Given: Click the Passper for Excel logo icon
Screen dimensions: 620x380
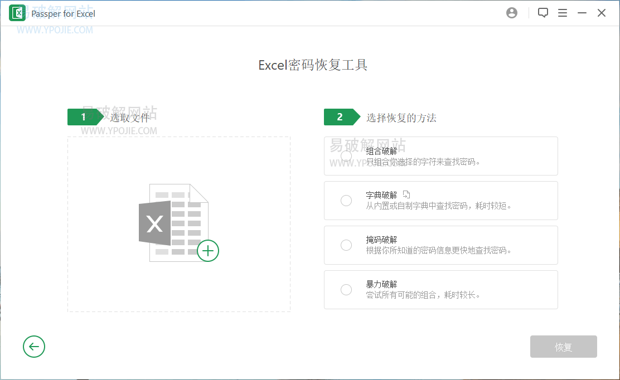Looking at the screenshot, I should tap(17, 12).
